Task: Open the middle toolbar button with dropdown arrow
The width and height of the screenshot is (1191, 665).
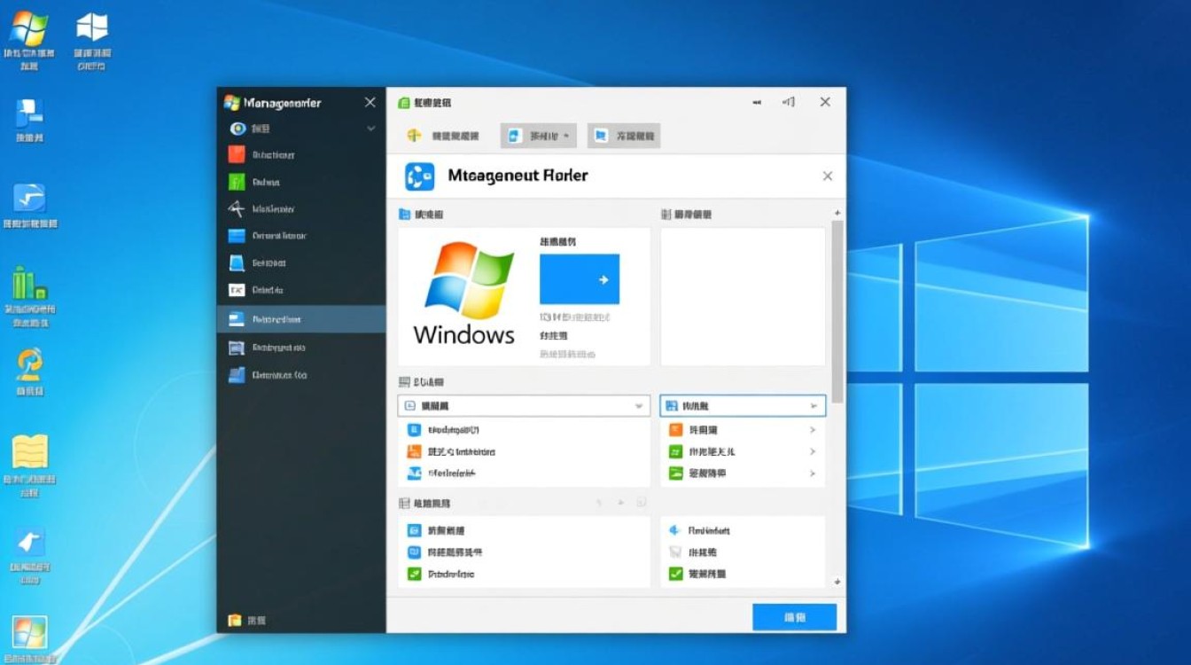Action: (538, 136)
